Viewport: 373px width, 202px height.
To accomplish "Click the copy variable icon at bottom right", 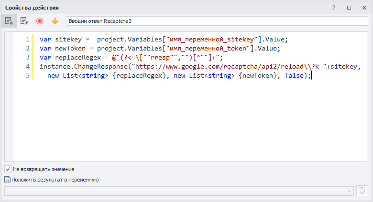I will (x=362, y=191).
